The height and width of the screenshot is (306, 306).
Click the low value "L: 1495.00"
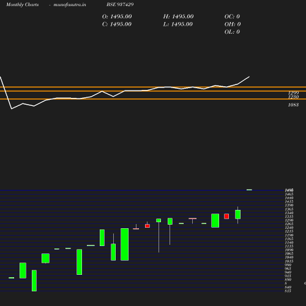[x=178, y=24]
